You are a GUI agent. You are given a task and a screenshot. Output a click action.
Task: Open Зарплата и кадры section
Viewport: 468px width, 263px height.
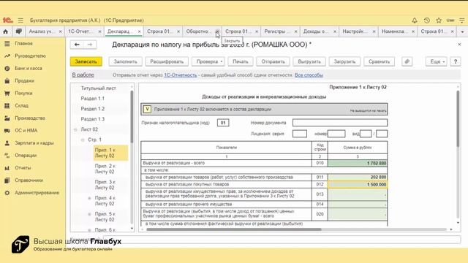[x=34, y=143]
